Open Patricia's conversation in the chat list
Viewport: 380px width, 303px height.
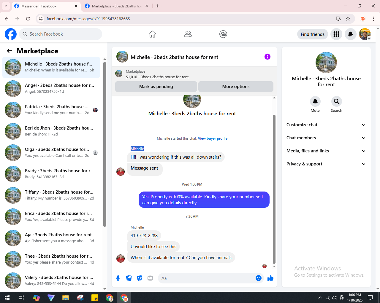pos(51,110)
